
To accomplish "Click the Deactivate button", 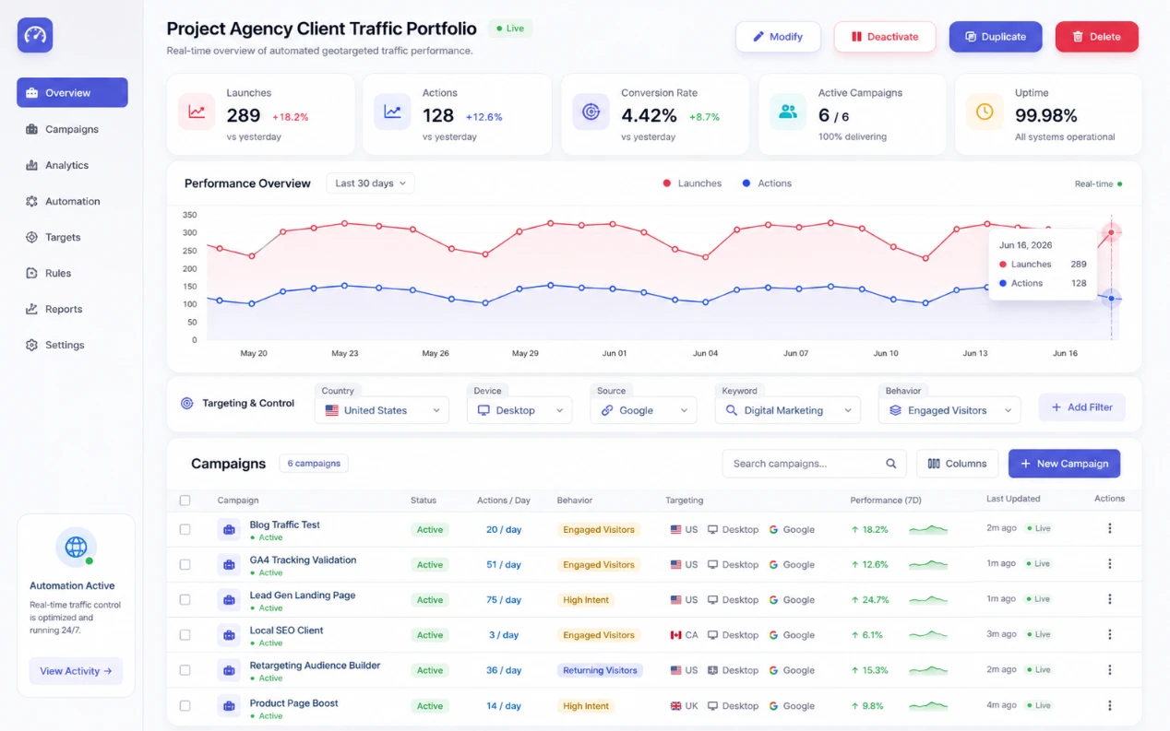I will (x=885, y=37).
